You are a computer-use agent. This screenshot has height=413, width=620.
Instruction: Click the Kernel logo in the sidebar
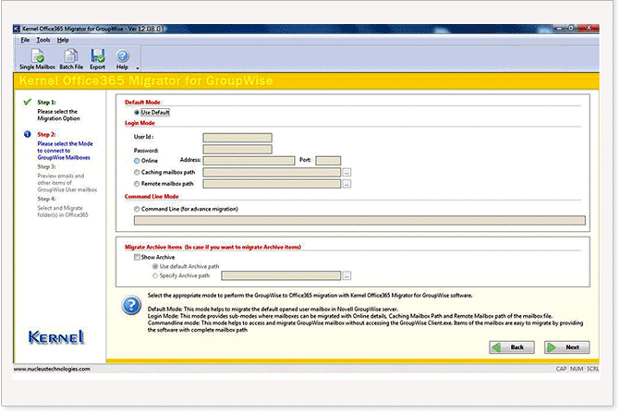point(56,337)
